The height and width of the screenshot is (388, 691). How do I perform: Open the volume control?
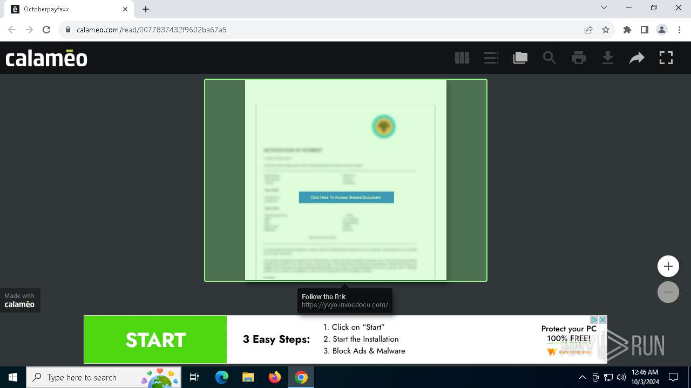[621, 377]
